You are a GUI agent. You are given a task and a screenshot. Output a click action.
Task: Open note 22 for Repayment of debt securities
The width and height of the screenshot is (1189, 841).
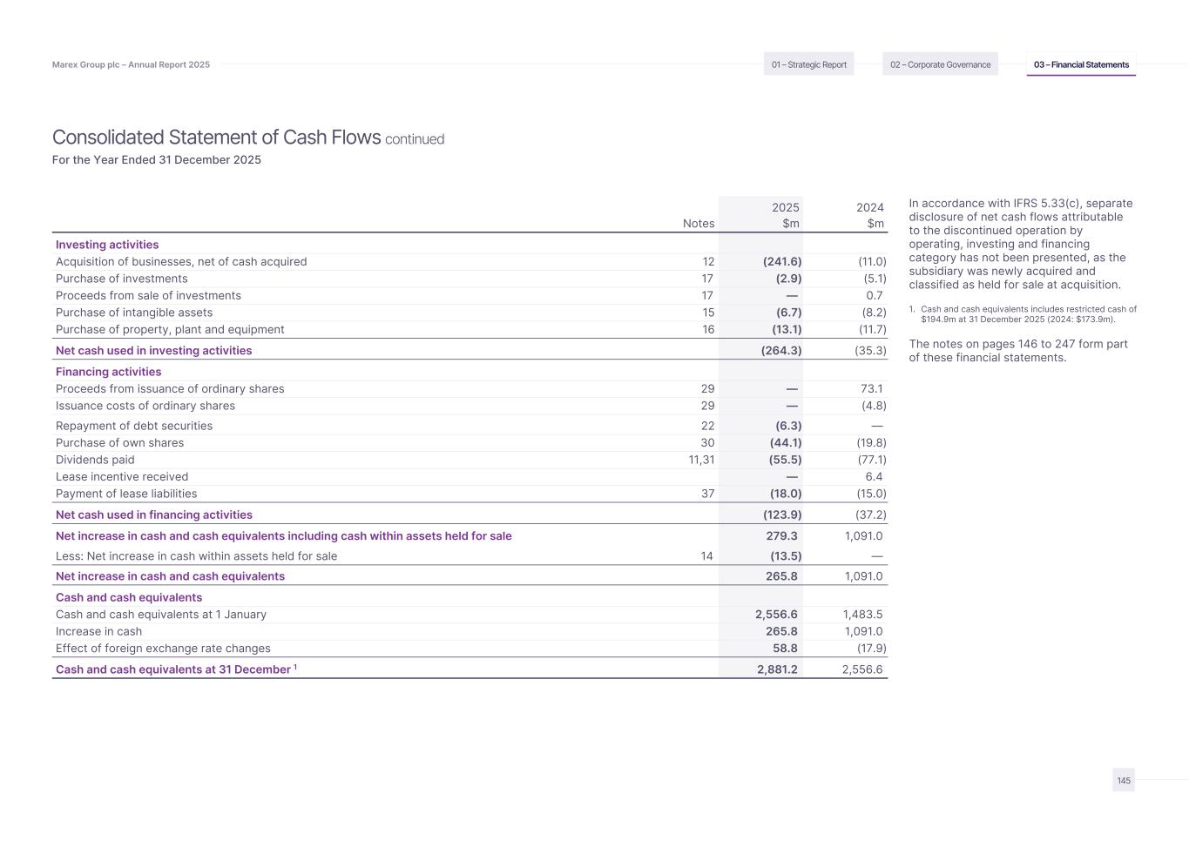point(708,426)
